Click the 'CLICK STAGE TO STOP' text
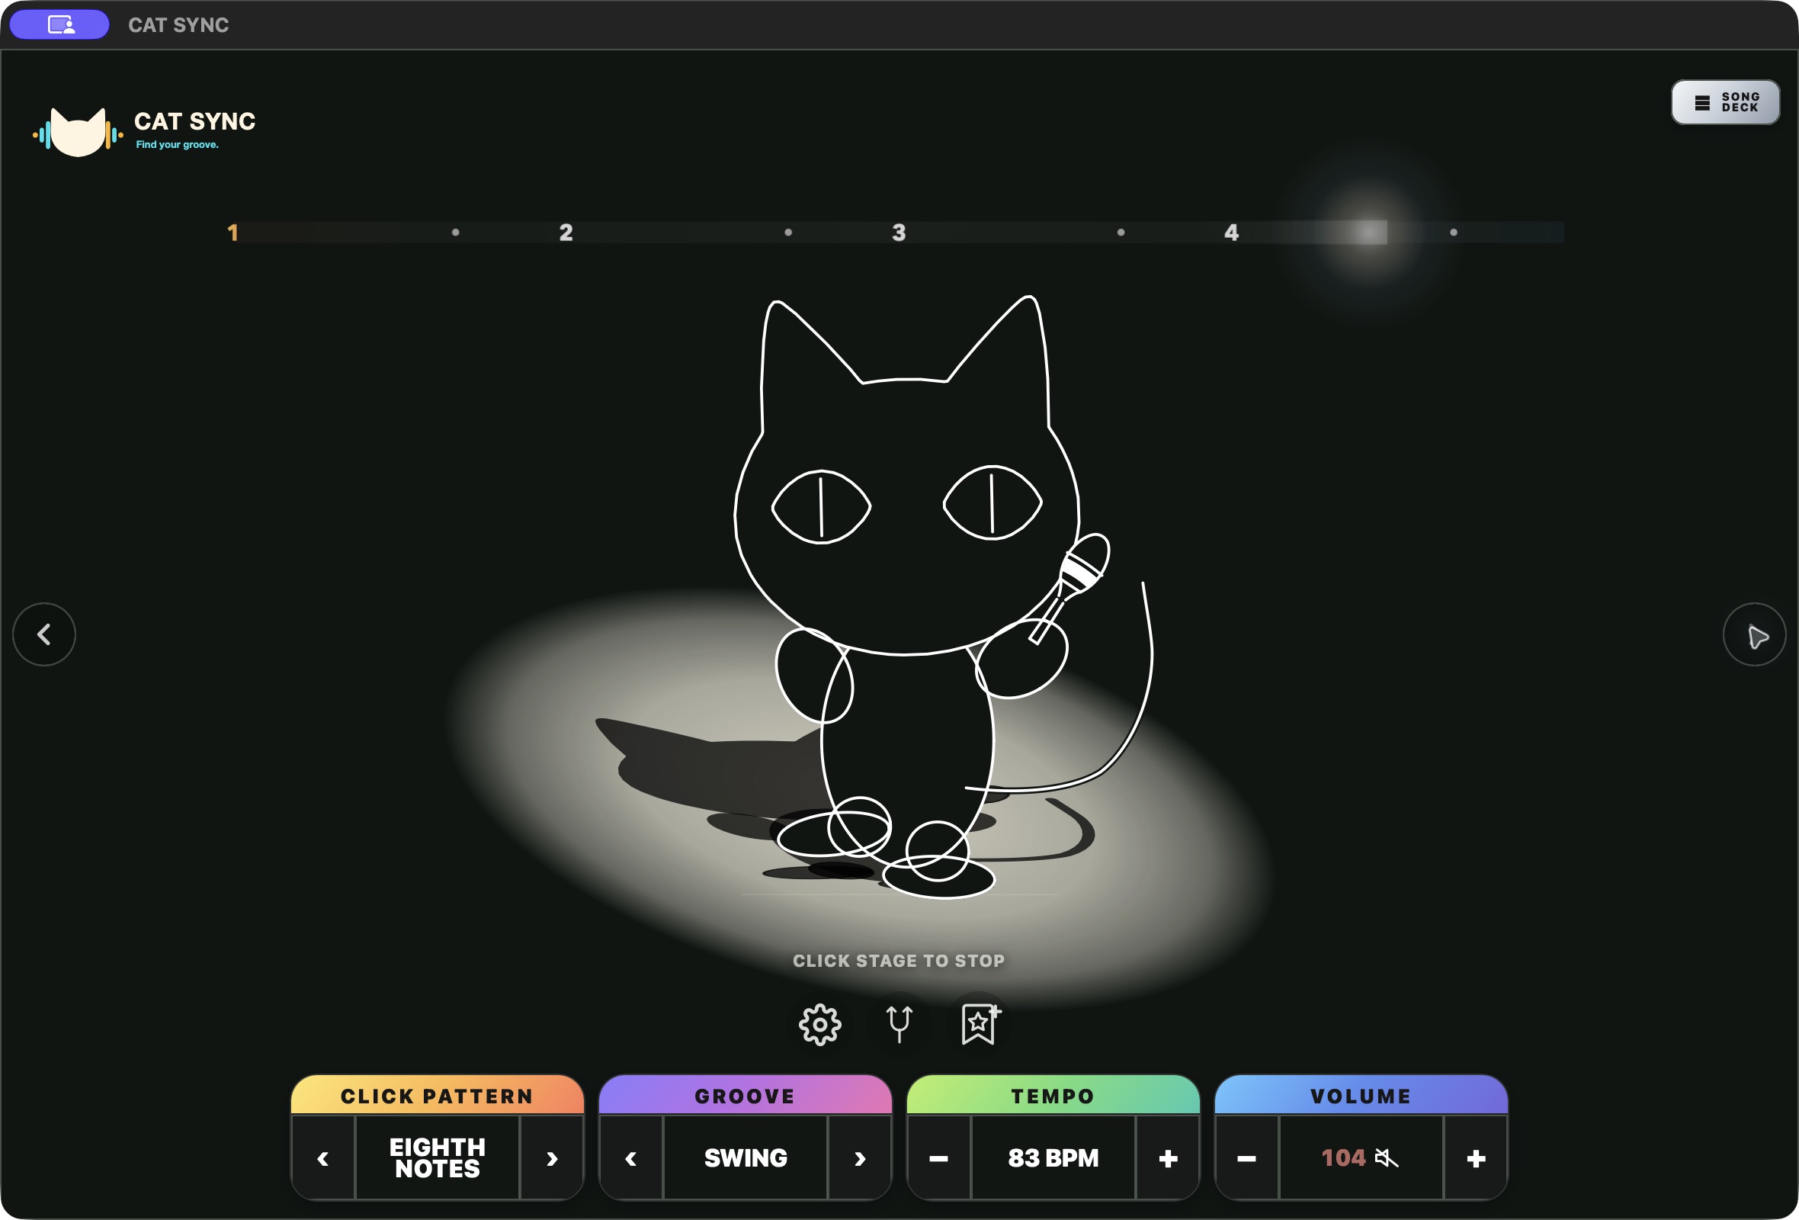Screen dimensions: 1799x1220 pyautogui.click(x=899, y=961)
